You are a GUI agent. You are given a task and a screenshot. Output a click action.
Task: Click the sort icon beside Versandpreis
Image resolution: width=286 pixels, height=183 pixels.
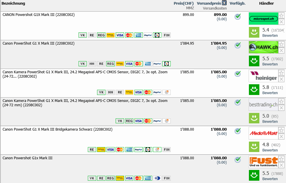pyautogui.click(x=224, y=3)
